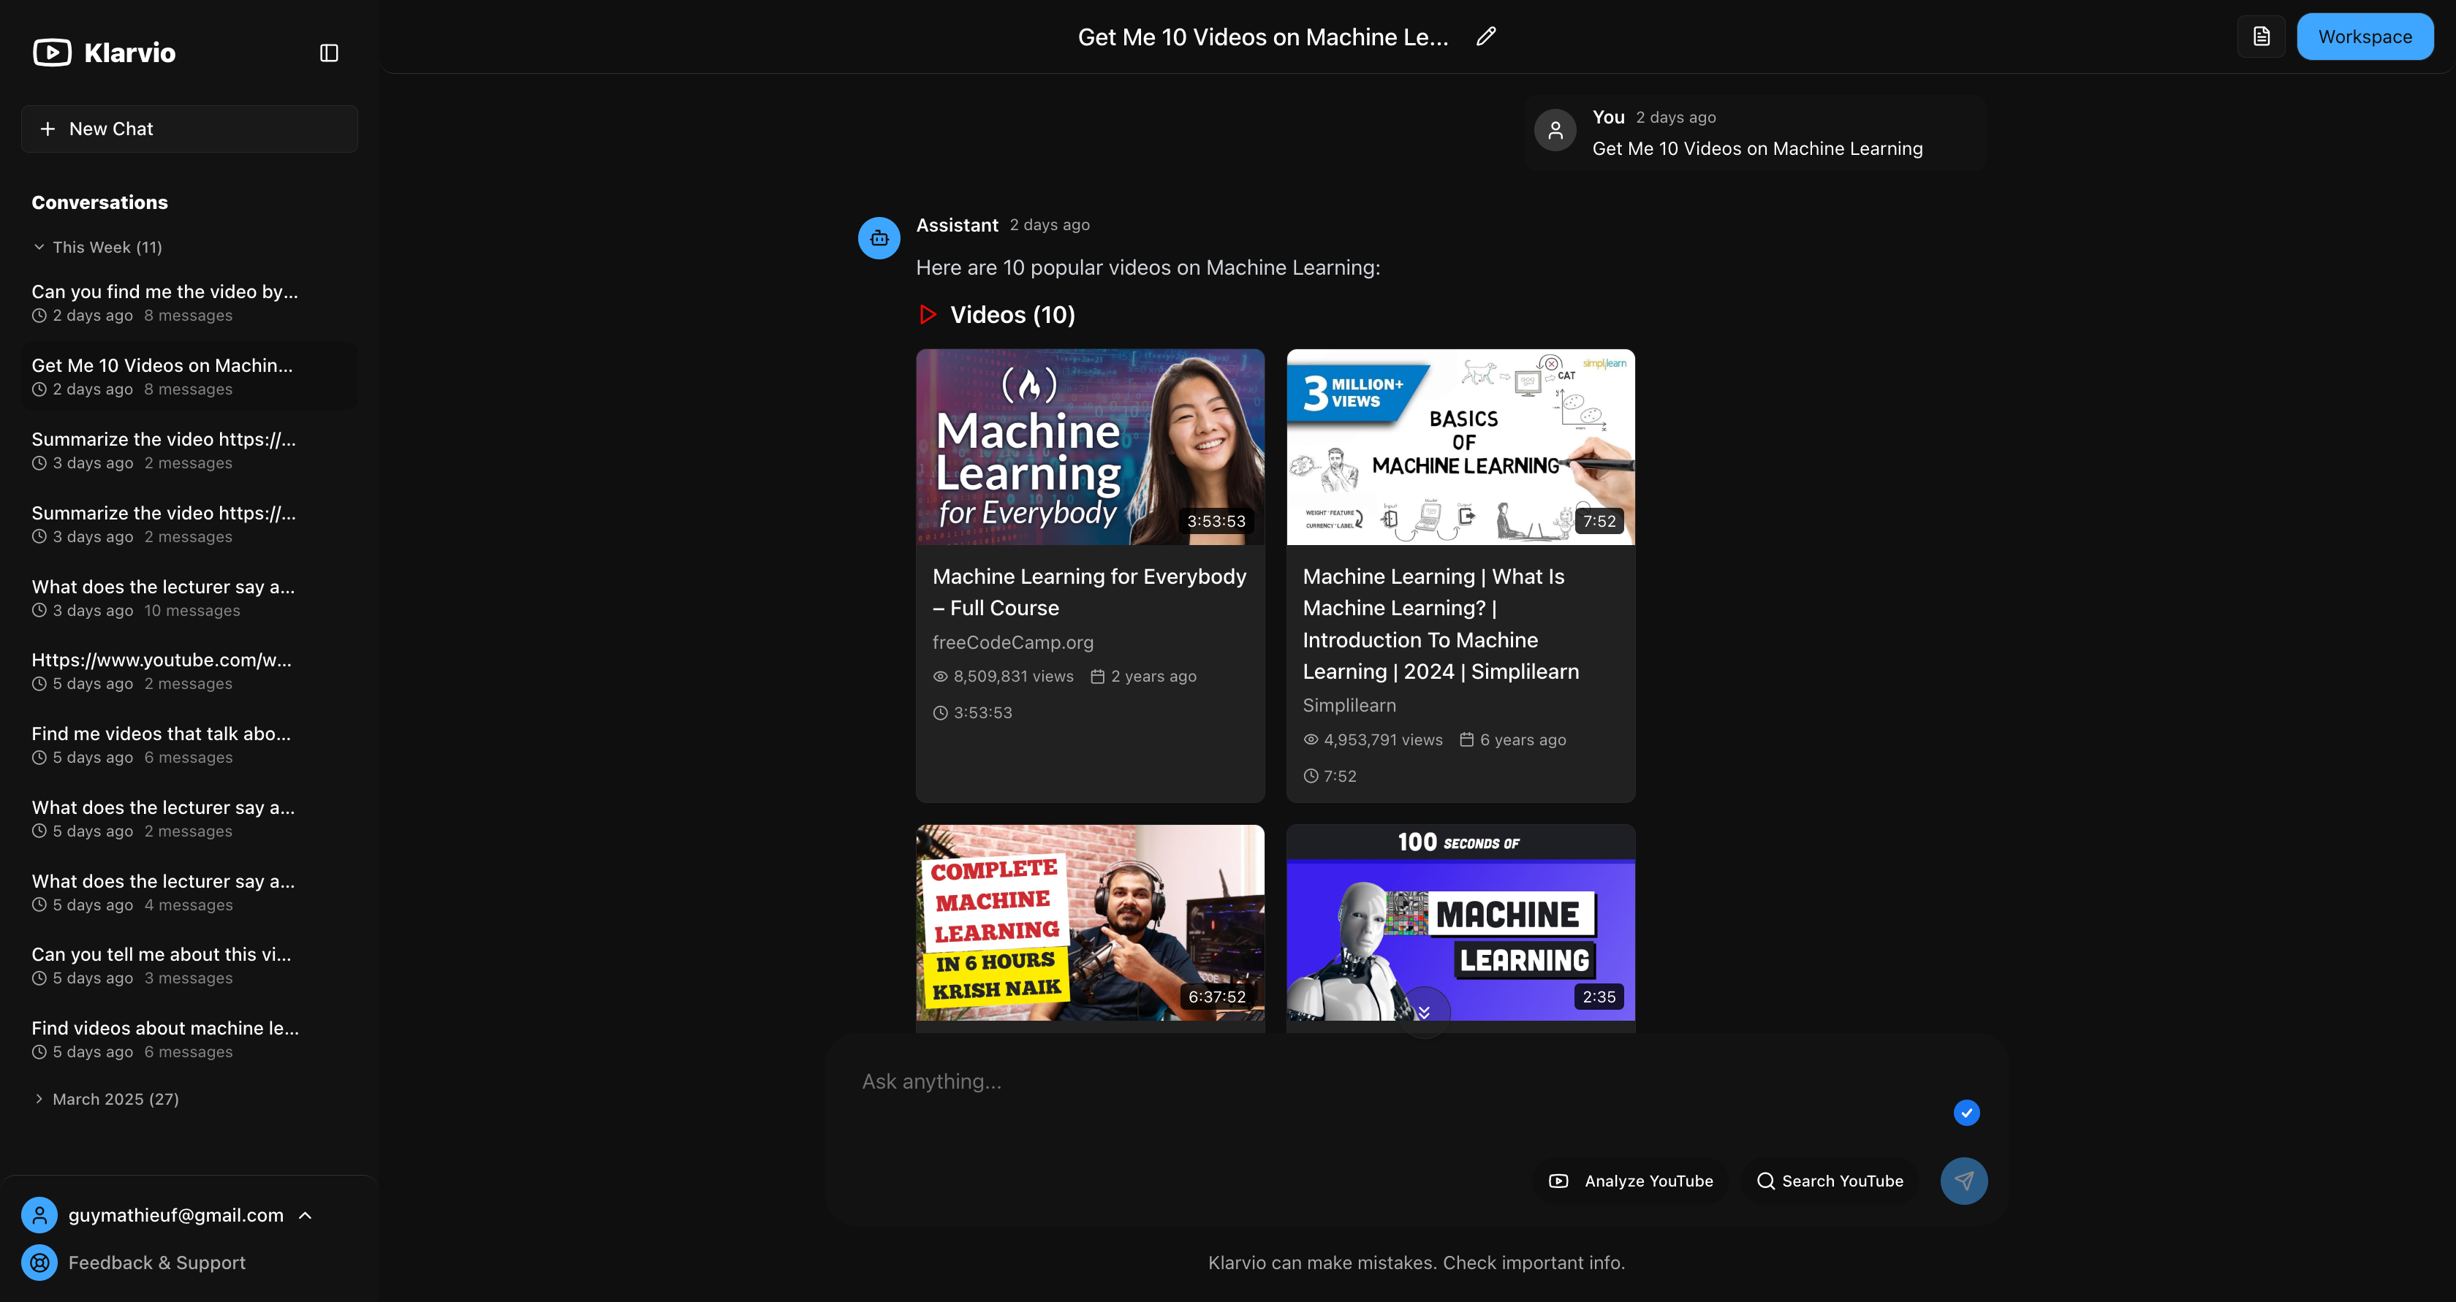Expand the March 2025 conversations group
Image resolution: width=2456 pixels, height=1302 pixels.
(106, 1099)
